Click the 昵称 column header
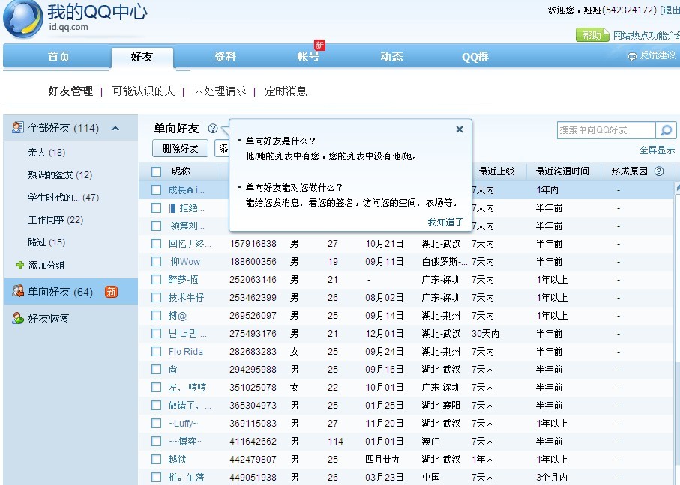This screenshot has width=680, height=485. point(181,171)
